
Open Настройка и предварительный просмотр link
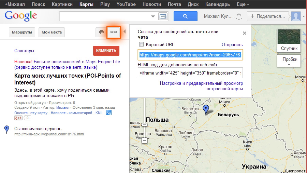point(201,86)
